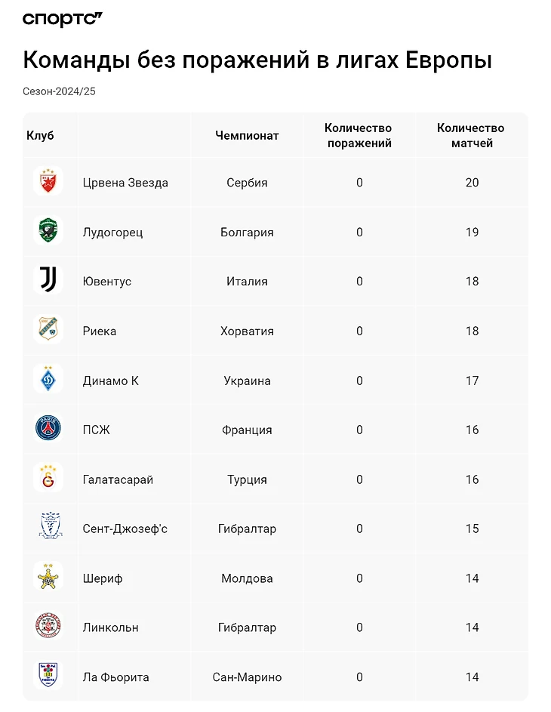Image resolution: width=551 pixels, height=712 pixels.
Task: Select the Ювентус team name
Action: pyautogui.click(x=107, y=282)
